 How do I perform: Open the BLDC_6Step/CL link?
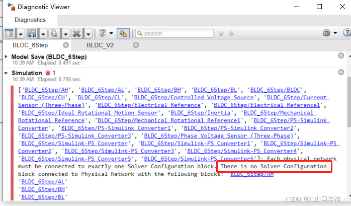tap(99, 98)
